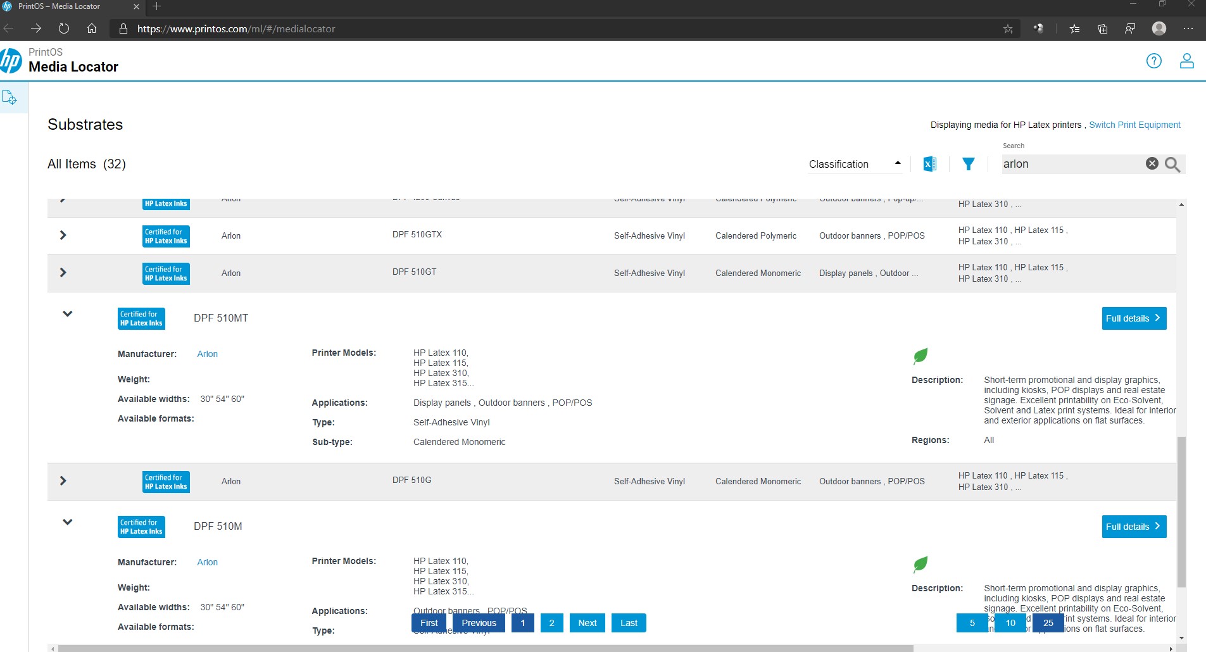Clear the arlon search text
Viewport: 1206px width, 652px height.
click(x=1152, y=163)
